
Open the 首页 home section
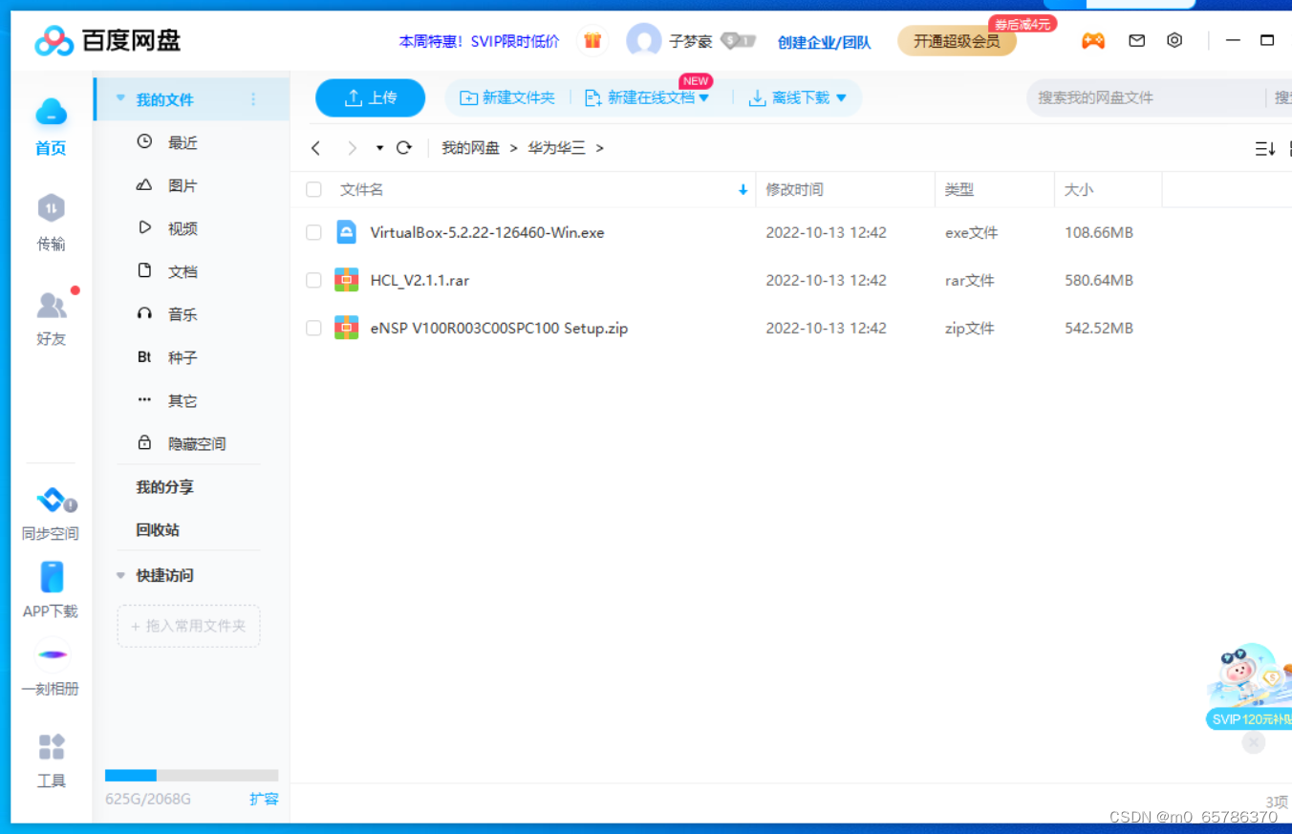tap(51, 127)
